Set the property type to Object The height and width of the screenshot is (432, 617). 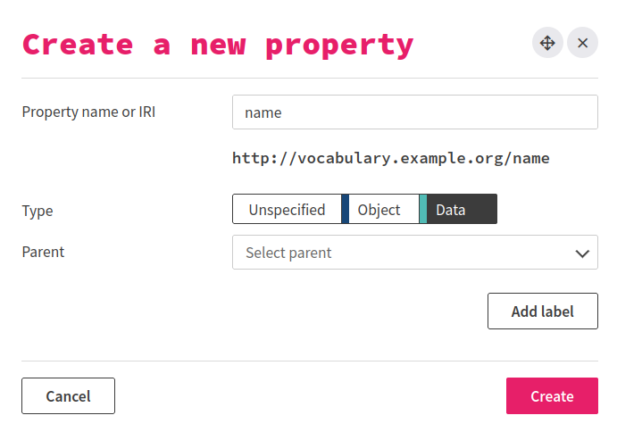point(379,210)
